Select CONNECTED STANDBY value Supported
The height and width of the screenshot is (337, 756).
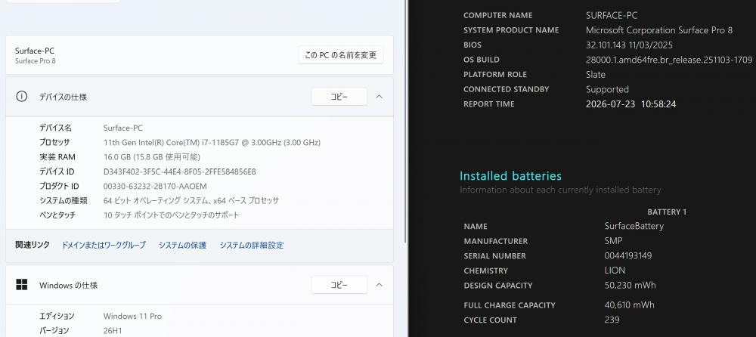coord(607,89)
